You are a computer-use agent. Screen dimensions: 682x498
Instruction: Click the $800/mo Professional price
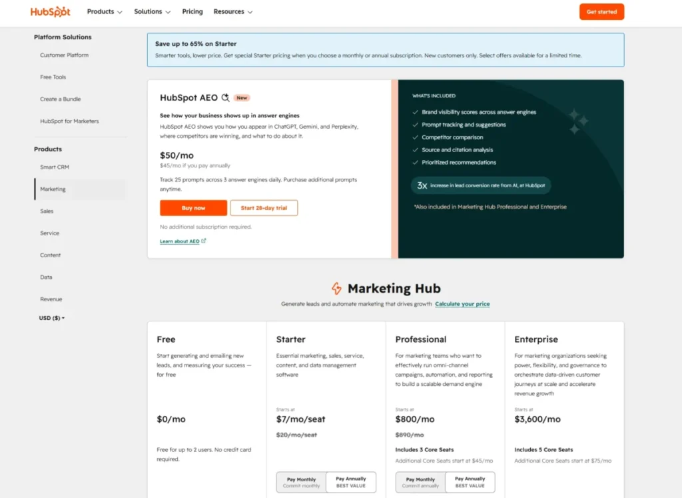[414, 419]
